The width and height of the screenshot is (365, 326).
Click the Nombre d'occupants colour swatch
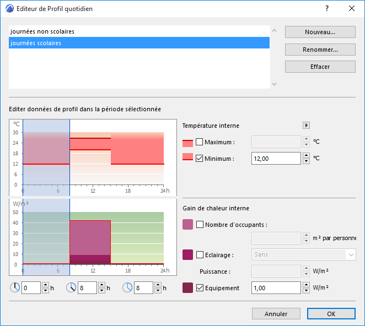click(x=187, y=225)
